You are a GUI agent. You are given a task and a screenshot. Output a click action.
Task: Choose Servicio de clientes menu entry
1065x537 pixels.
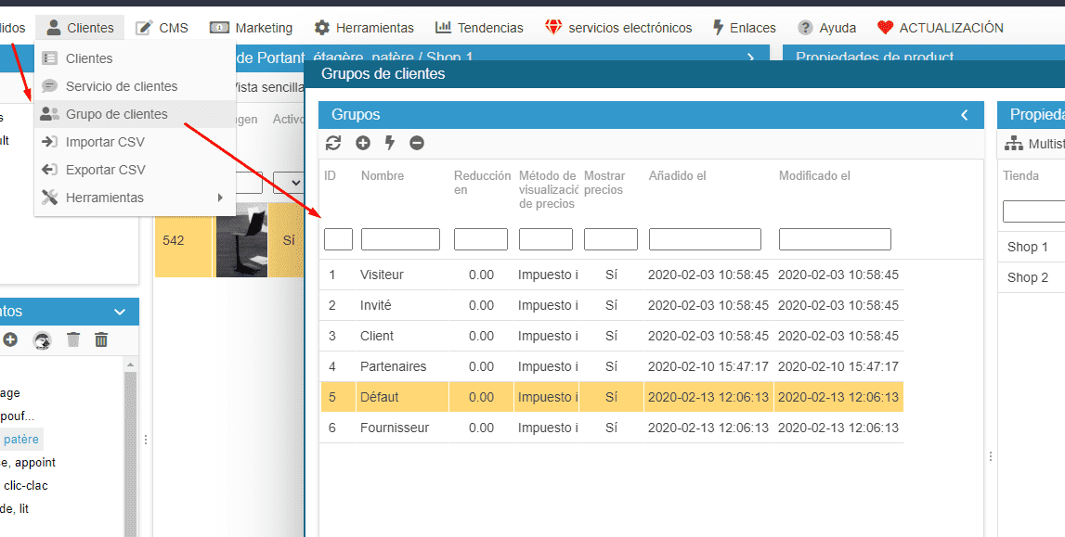pos(121,86)
